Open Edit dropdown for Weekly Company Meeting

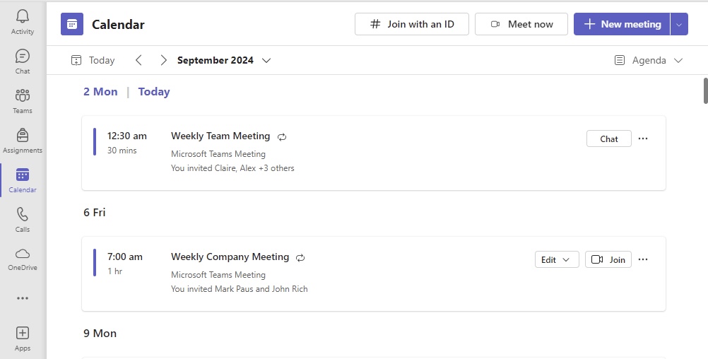click(557, 259)
